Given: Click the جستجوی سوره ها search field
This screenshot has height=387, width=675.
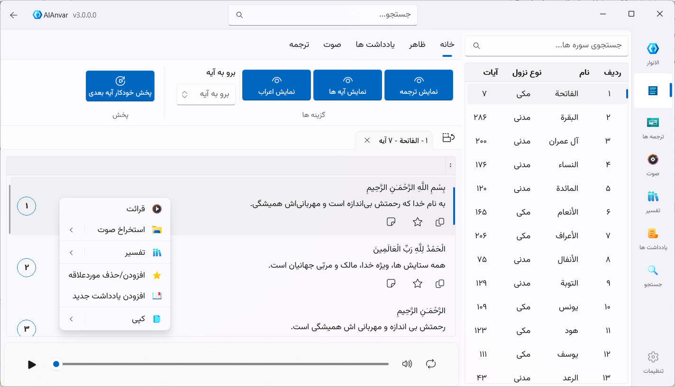Looking at the screenshot, I should pos(547,45).
